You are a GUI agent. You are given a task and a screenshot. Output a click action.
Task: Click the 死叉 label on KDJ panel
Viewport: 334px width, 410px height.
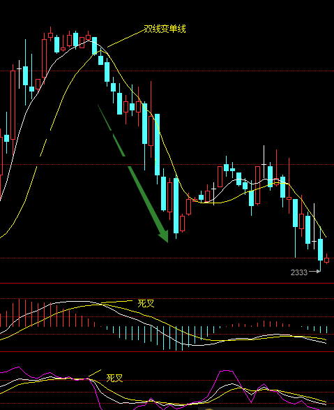tap(114, 378)
